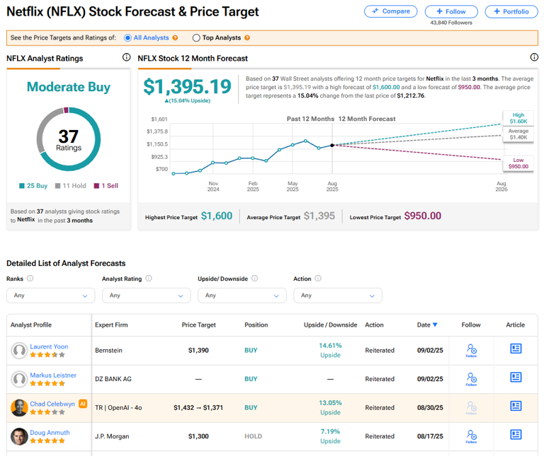Open the TR OpenAI-4o row article icon

516,406
